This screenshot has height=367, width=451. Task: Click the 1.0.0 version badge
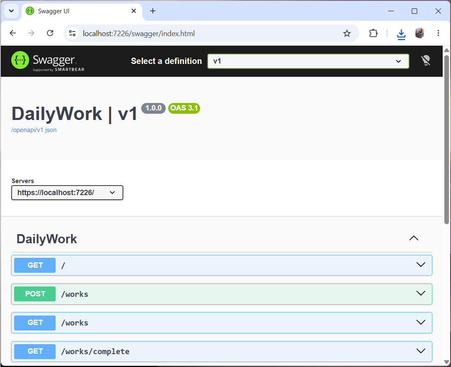point(153,108)
